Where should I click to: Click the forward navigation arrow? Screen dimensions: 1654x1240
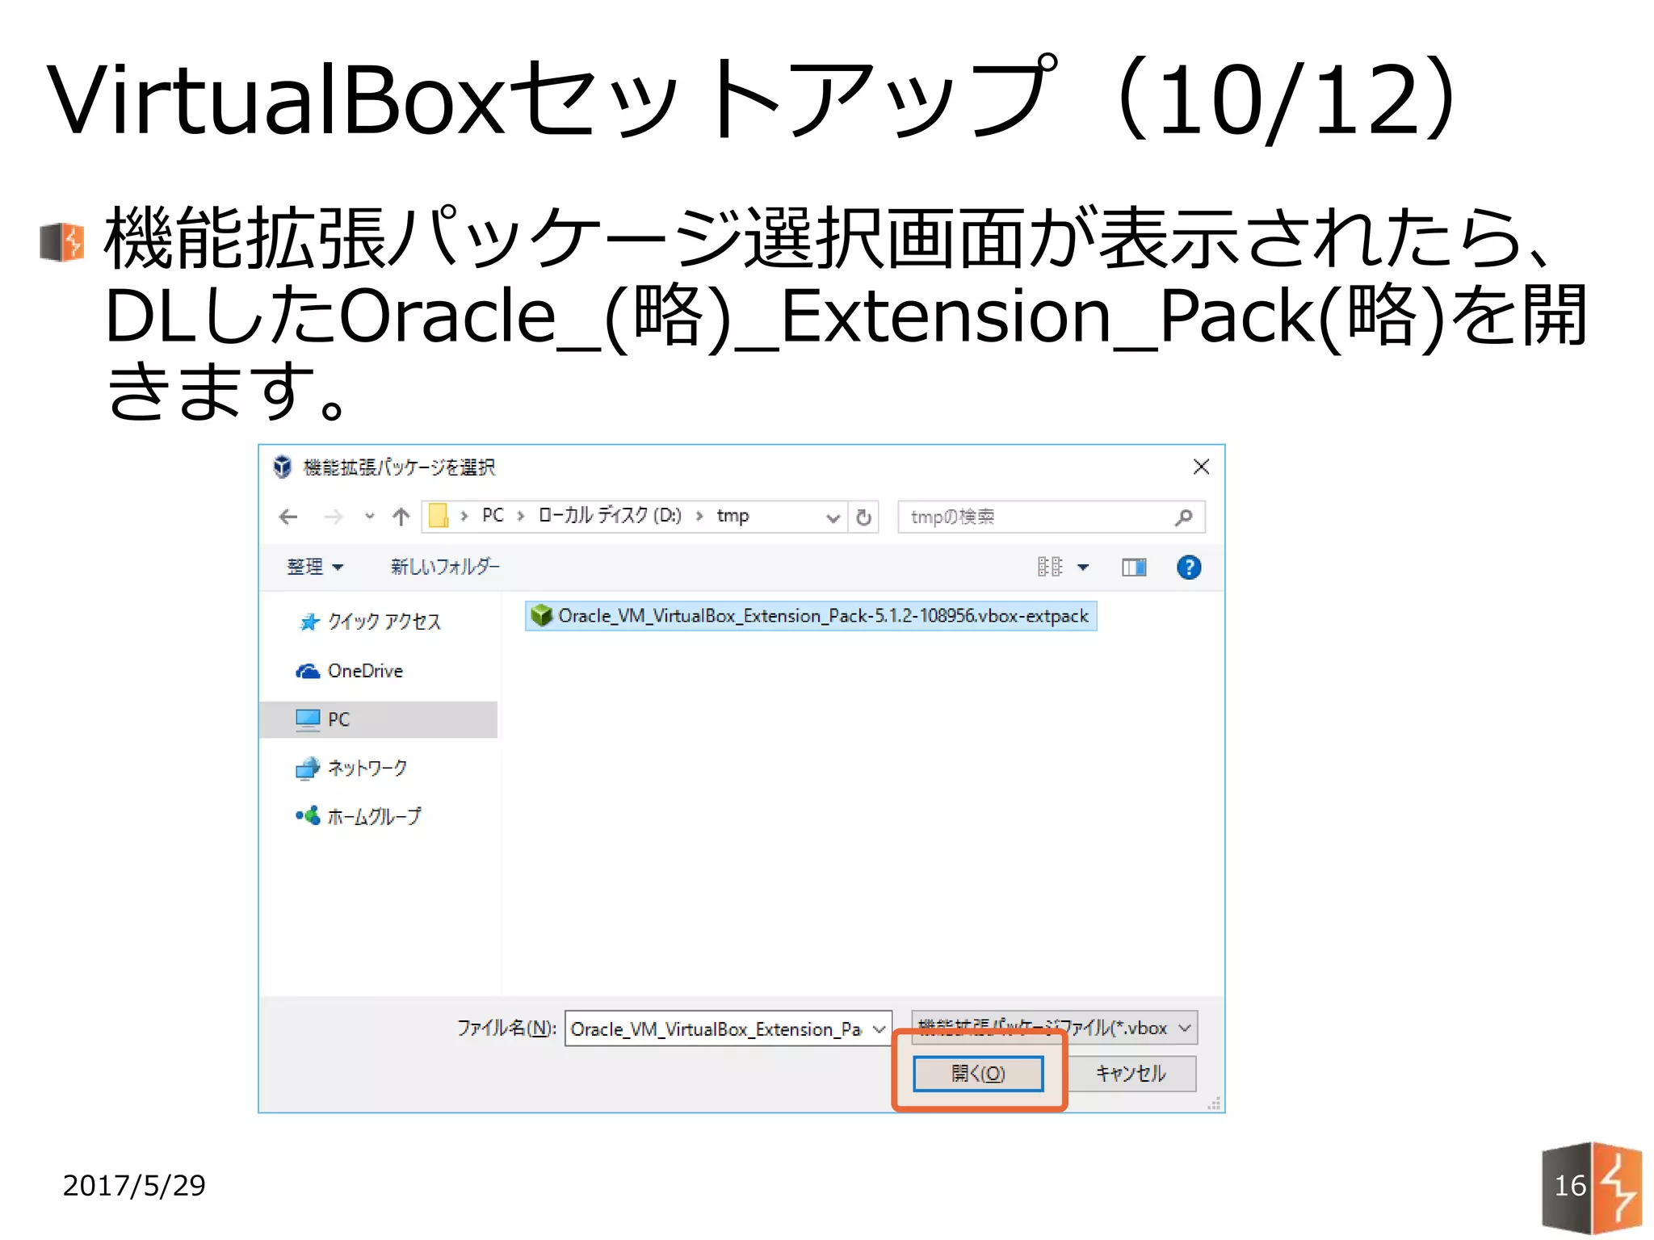(x=333, y=517)
